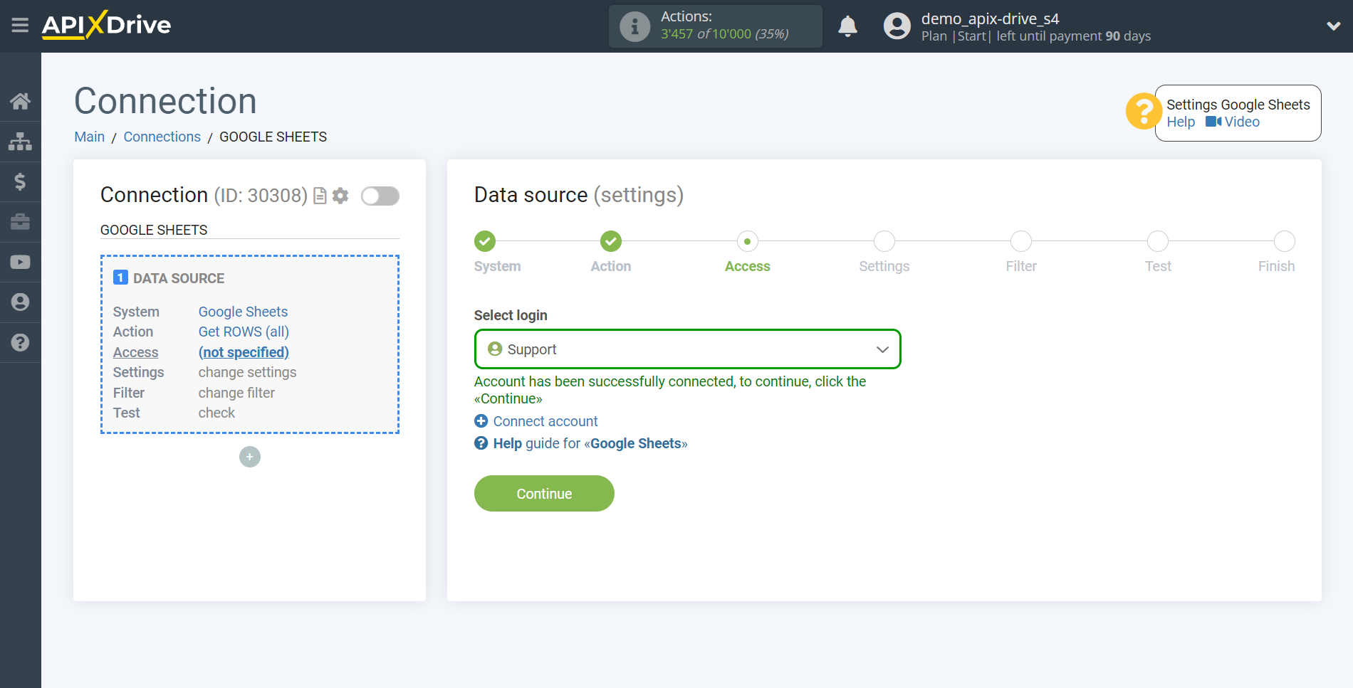Open the Select login dropdown
Screen dimensions: 1353x688
coord(687,349)
